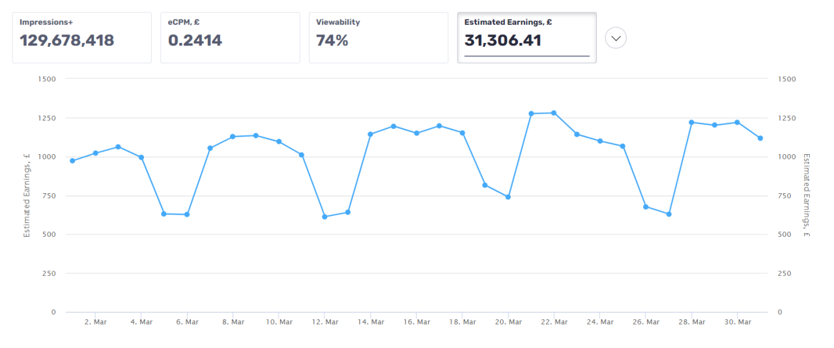Viewport: 834px width, 348px height.
Task: Click the last data point on the chart
Action: [760, 138]
